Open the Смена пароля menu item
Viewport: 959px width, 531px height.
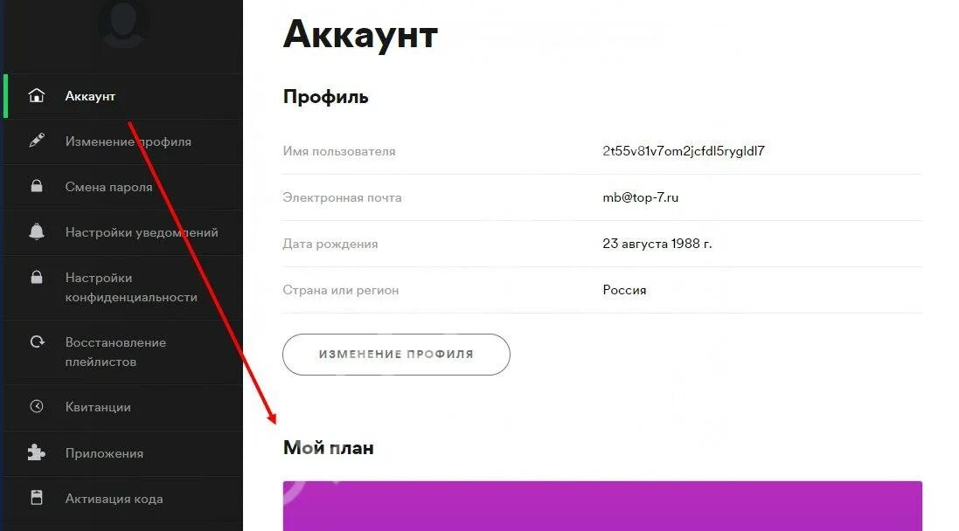123,187
